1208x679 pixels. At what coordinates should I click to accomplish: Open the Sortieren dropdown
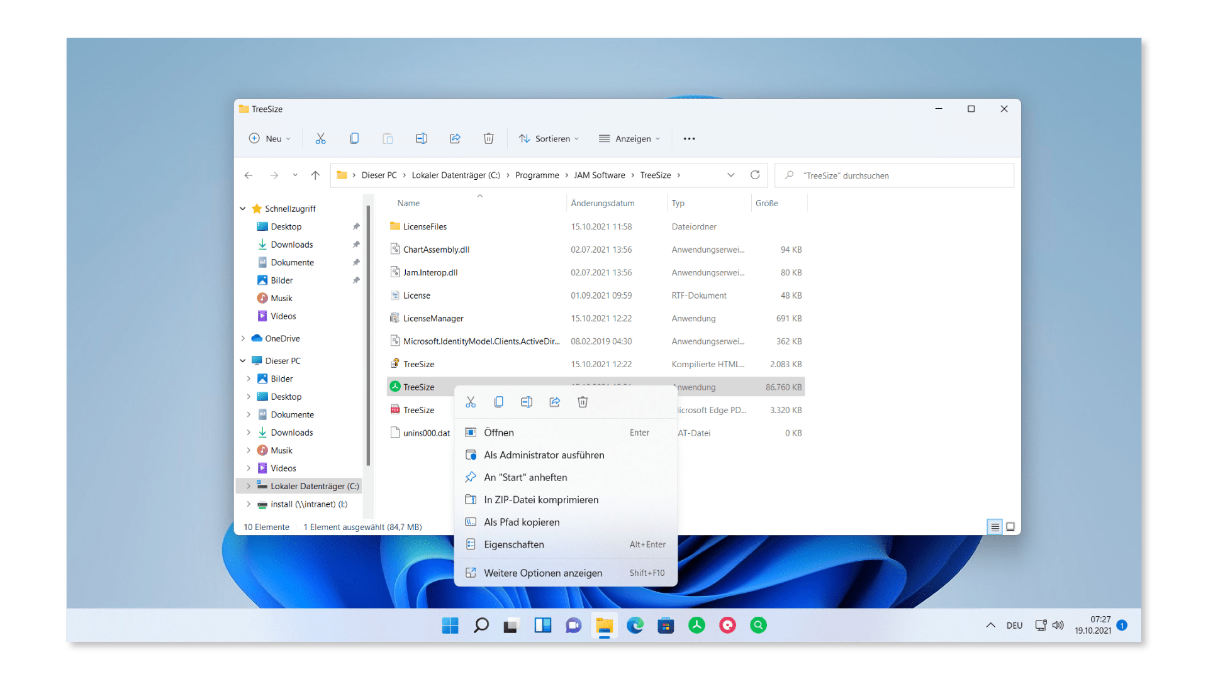tap(549, 138)
